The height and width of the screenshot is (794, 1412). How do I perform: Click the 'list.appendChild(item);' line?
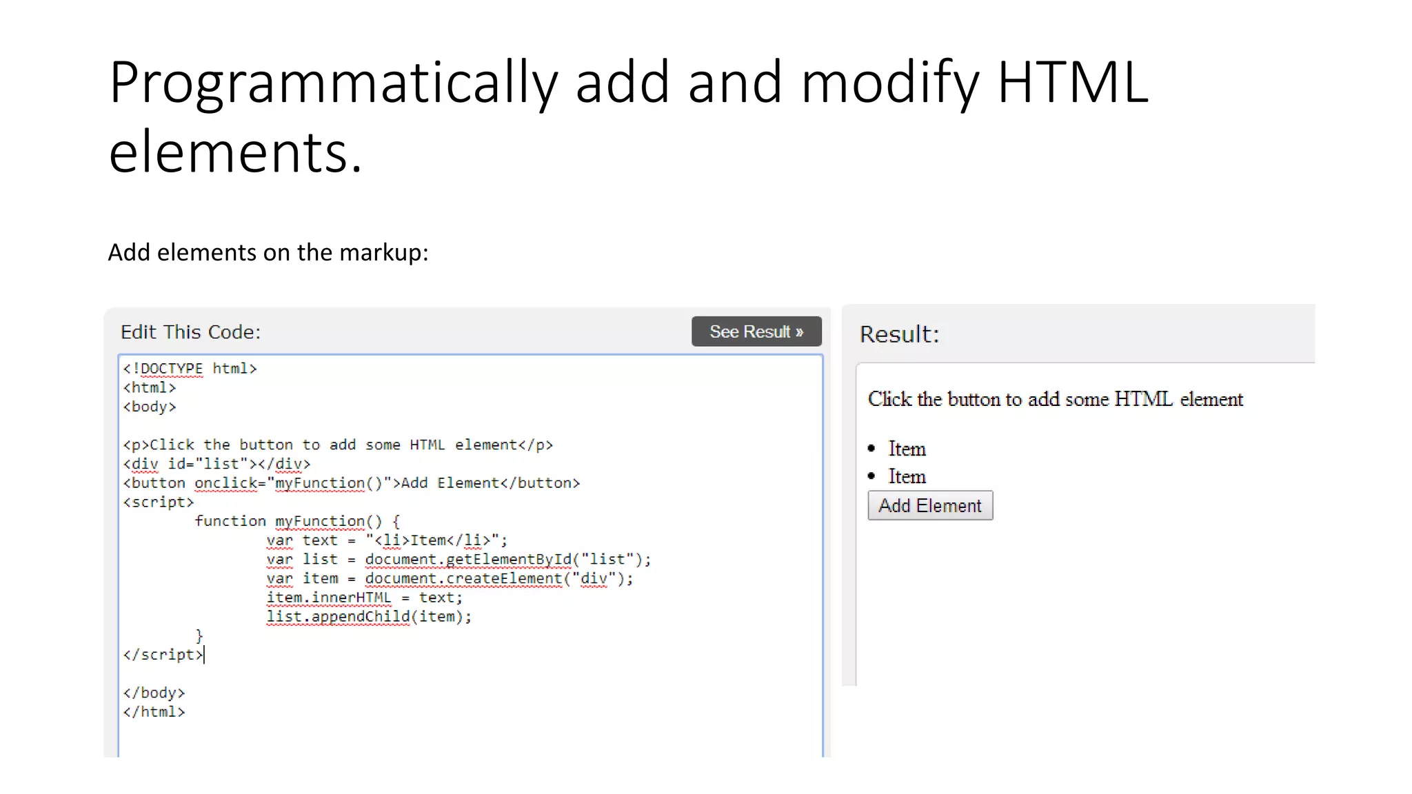[x=369, y=617]
